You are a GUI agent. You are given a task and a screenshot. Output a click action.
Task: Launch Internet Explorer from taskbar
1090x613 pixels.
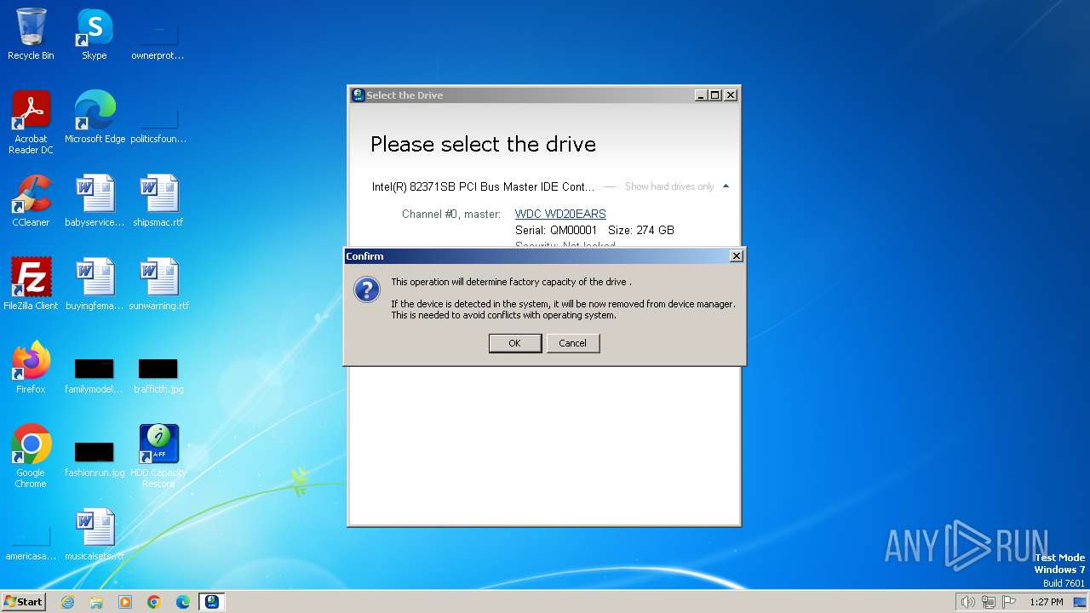click(67, 602)
